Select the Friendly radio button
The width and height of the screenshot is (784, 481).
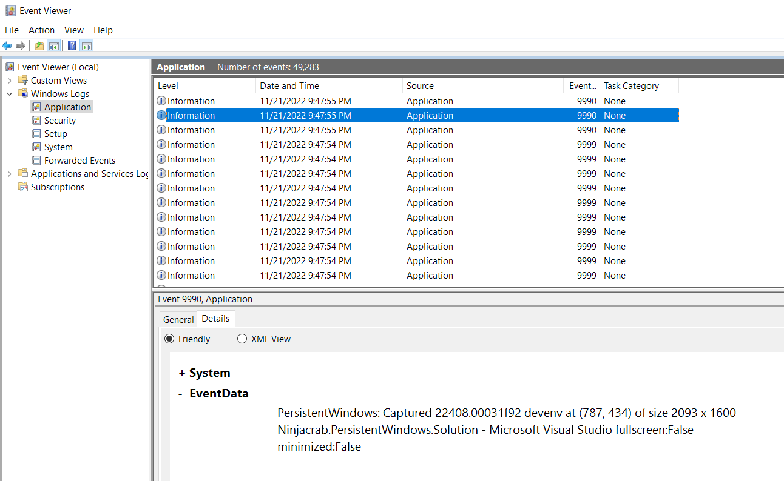pyautogui.click(x=169, y=339)
